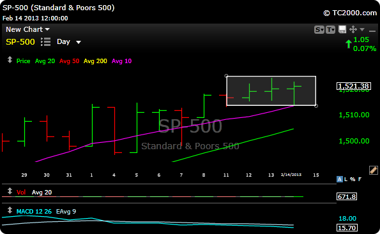This screenshot has height=234, width=380.
Task: Select the Avg 10 indicator label
Action: (121, 61)
